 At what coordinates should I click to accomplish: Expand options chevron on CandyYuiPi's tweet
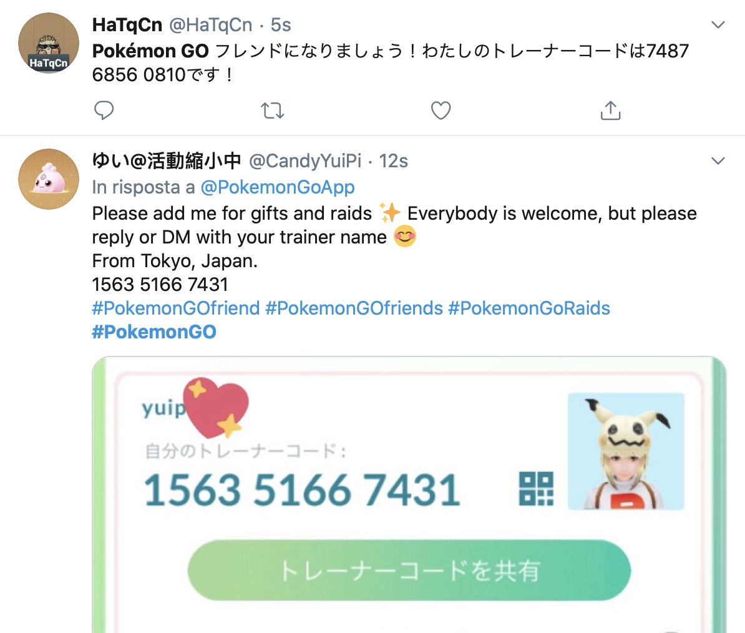pyautogui.click(x=718, y=160)
